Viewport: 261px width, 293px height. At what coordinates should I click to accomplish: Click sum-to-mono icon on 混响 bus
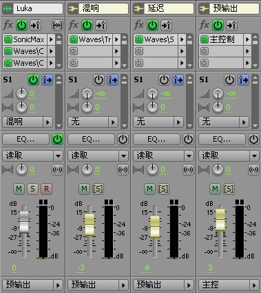tap(123, 170)
